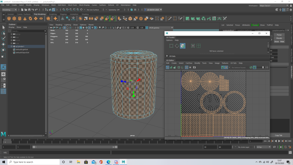Switch to the Sculpting shelf tab
This screenshot has height=165, width=293.
[x=53, y=14]
